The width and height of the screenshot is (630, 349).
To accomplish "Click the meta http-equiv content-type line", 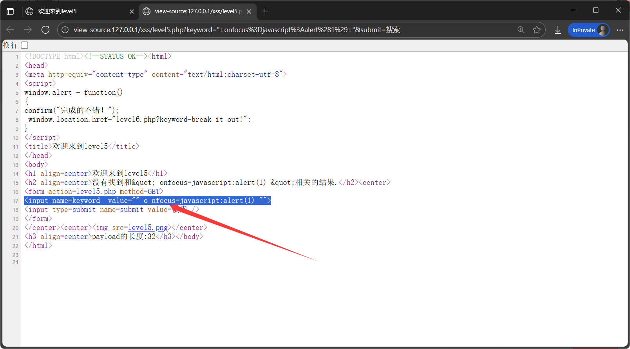I will [156, 74].
